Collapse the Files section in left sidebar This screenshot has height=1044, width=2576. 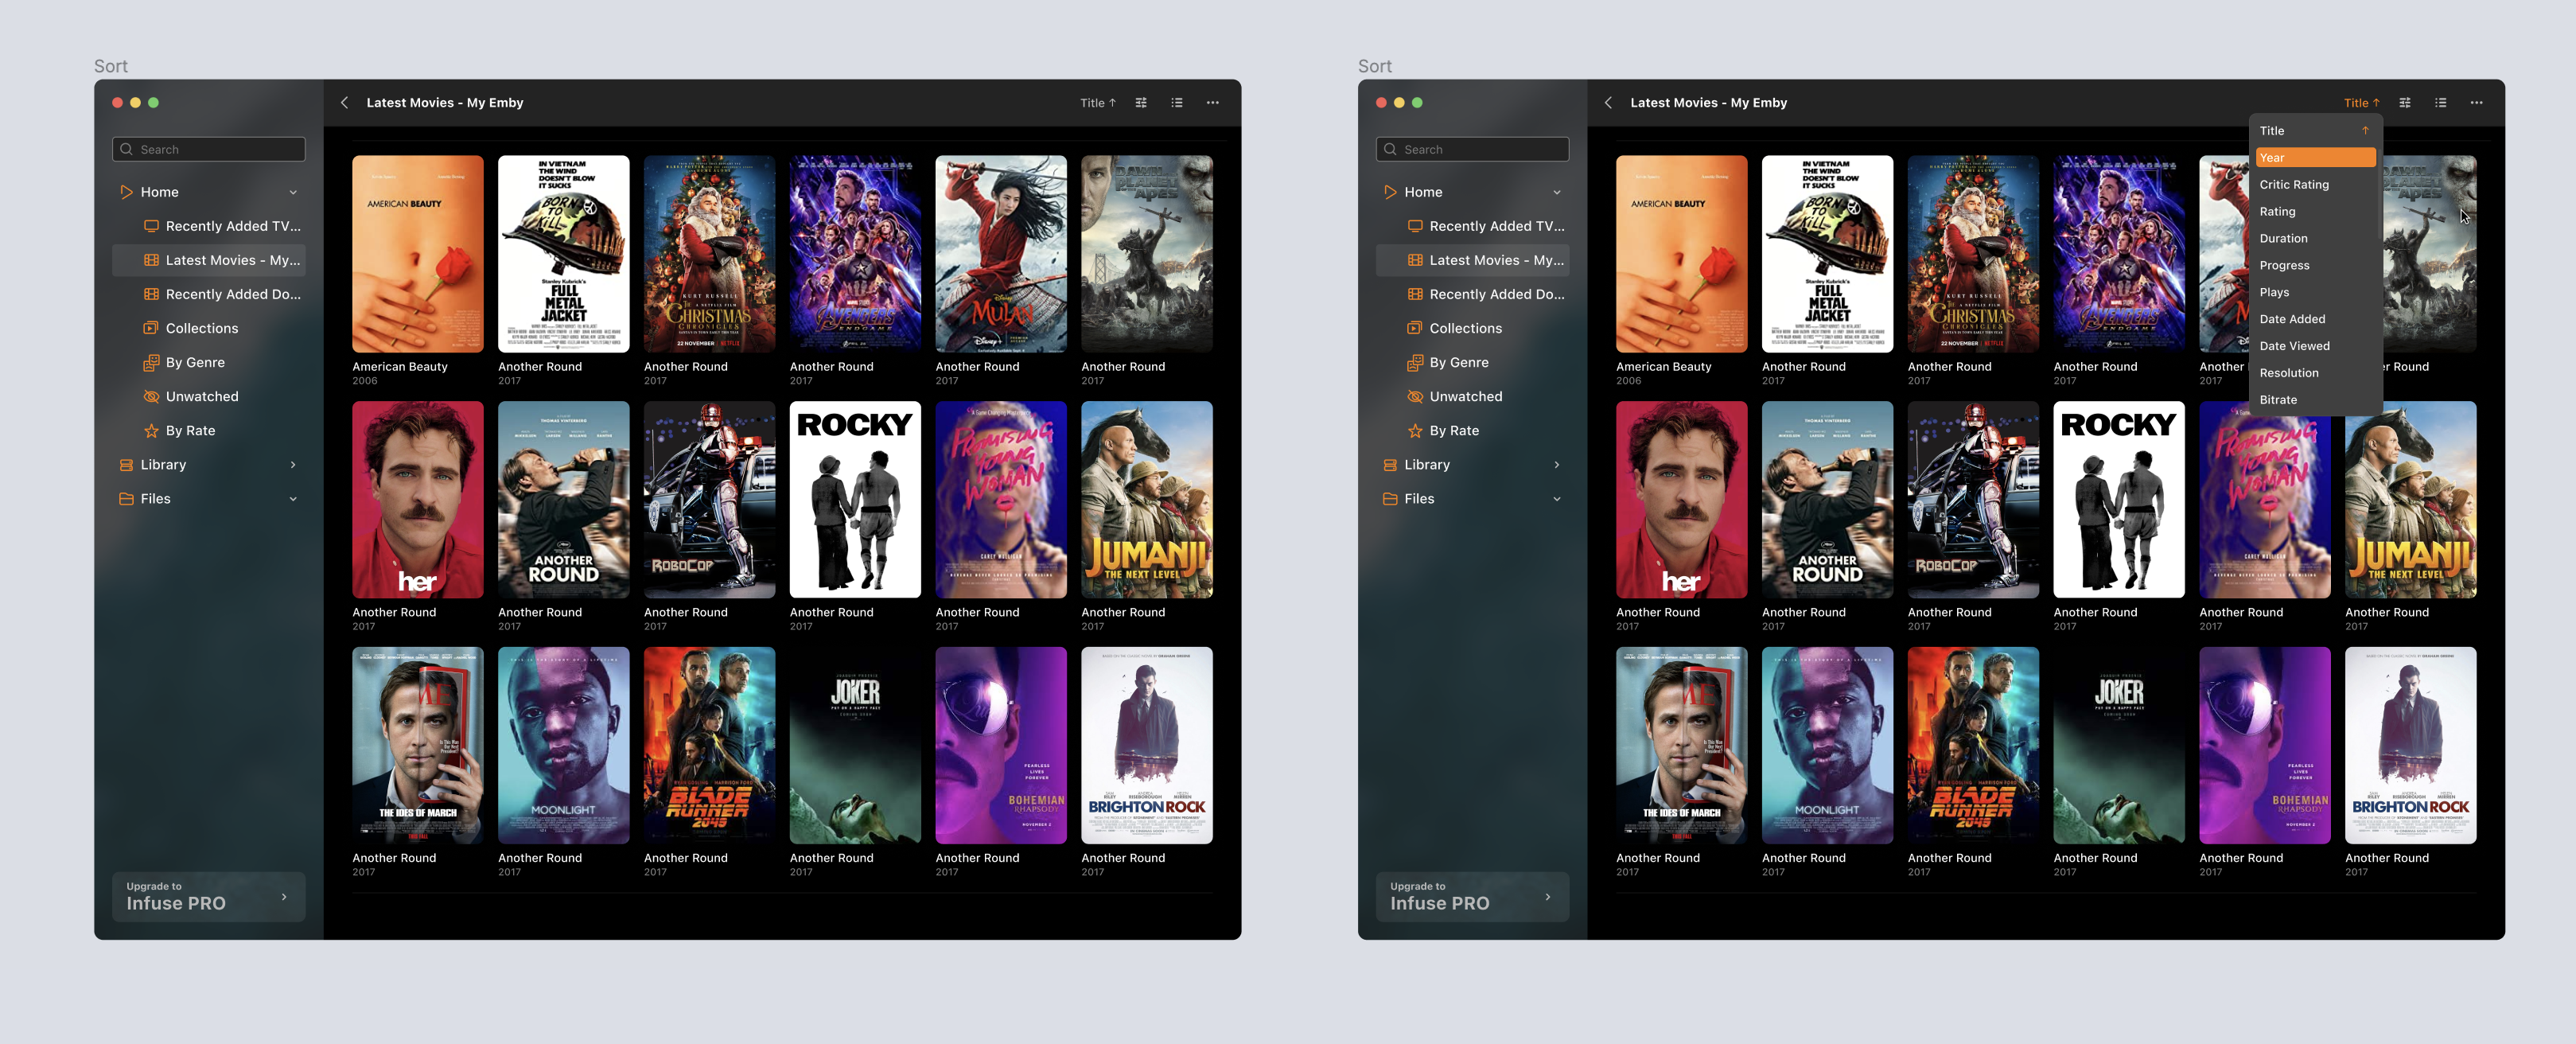click(293, 499)
